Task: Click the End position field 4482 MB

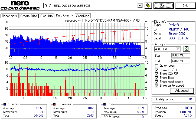Action: click(181, 61)
